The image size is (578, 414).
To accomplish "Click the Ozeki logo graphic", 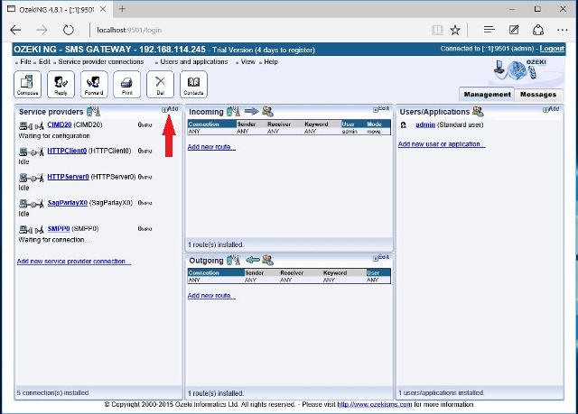I will pos(520,69).
